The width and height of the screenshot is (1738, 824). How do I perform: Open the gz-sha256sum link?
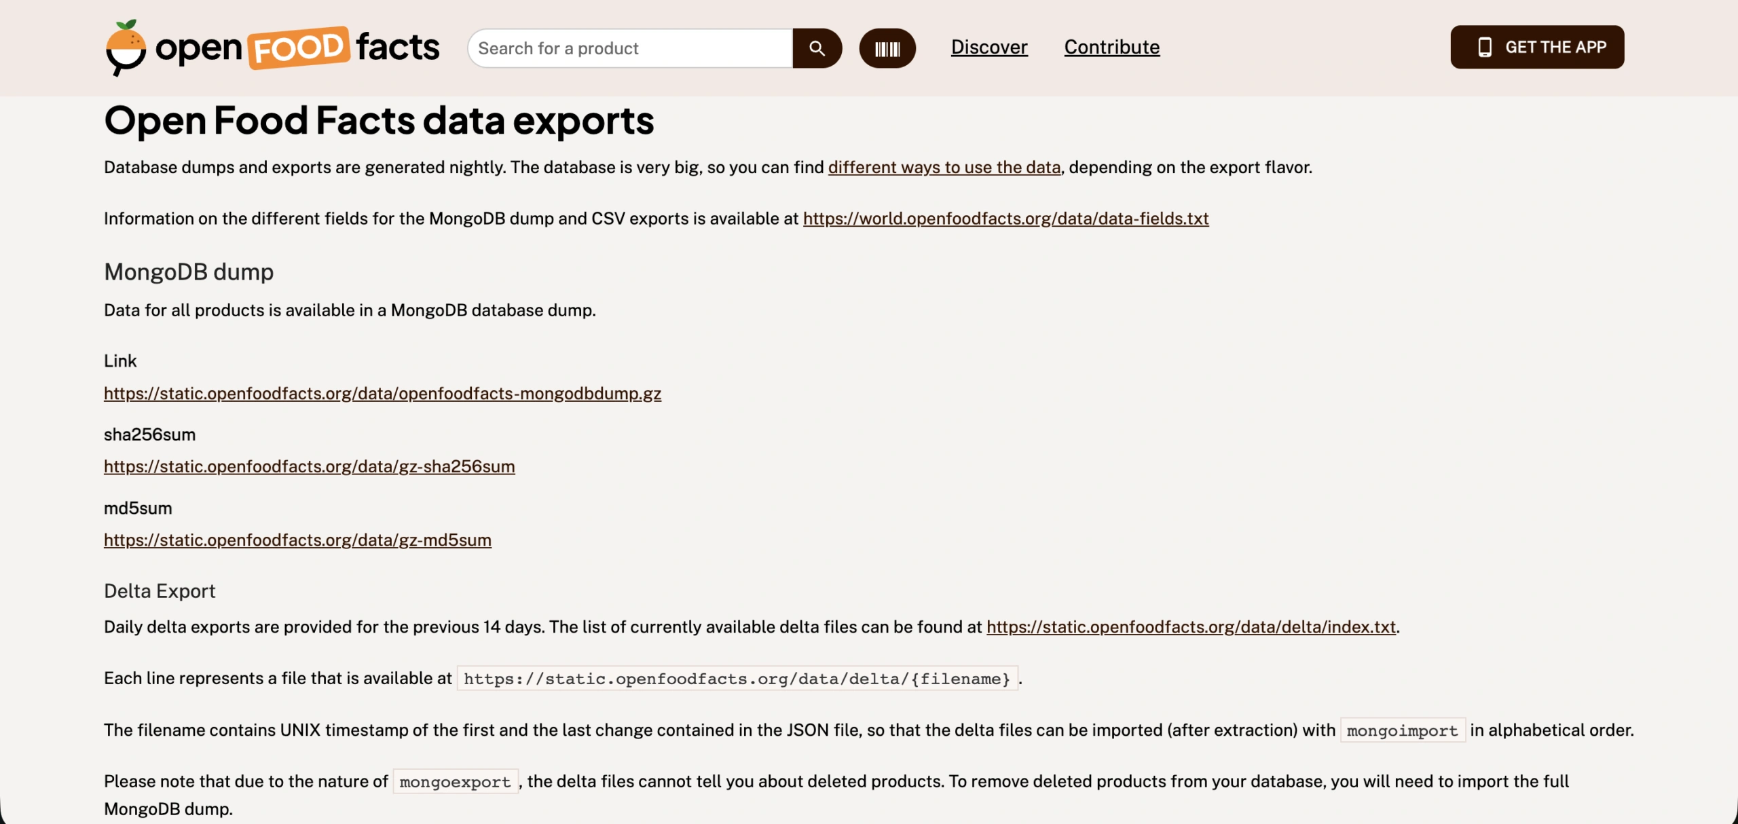[x=310, y=466]
